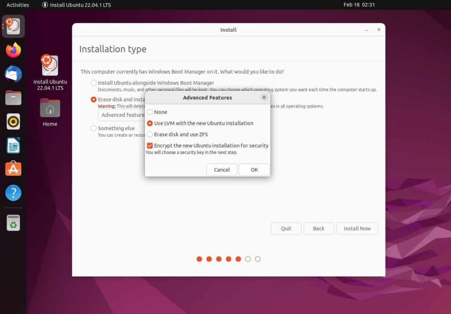The image size is (451, 314).
Task: Select Use LVM with the new Ubuntu installation
Action: pyautogui.click(x=200, y=123)
